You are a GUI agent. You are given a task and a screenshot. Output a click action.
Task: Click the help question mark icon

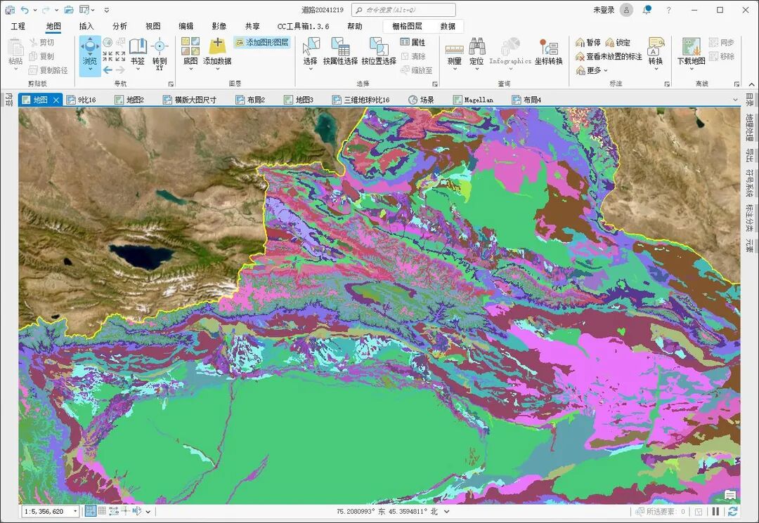click(x=668, y=10)
